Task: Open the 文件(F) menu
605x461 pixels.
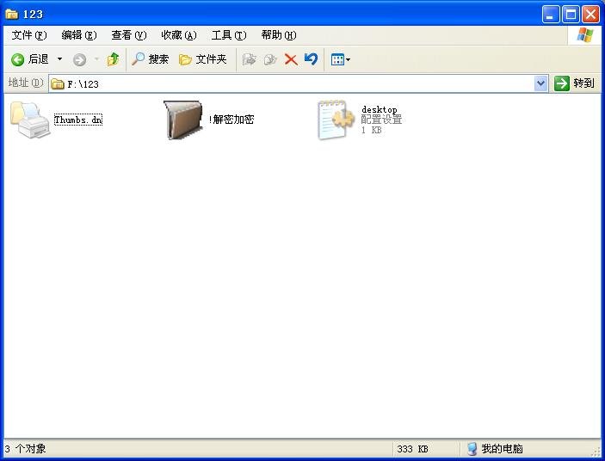Action: (x=29, y=35)
